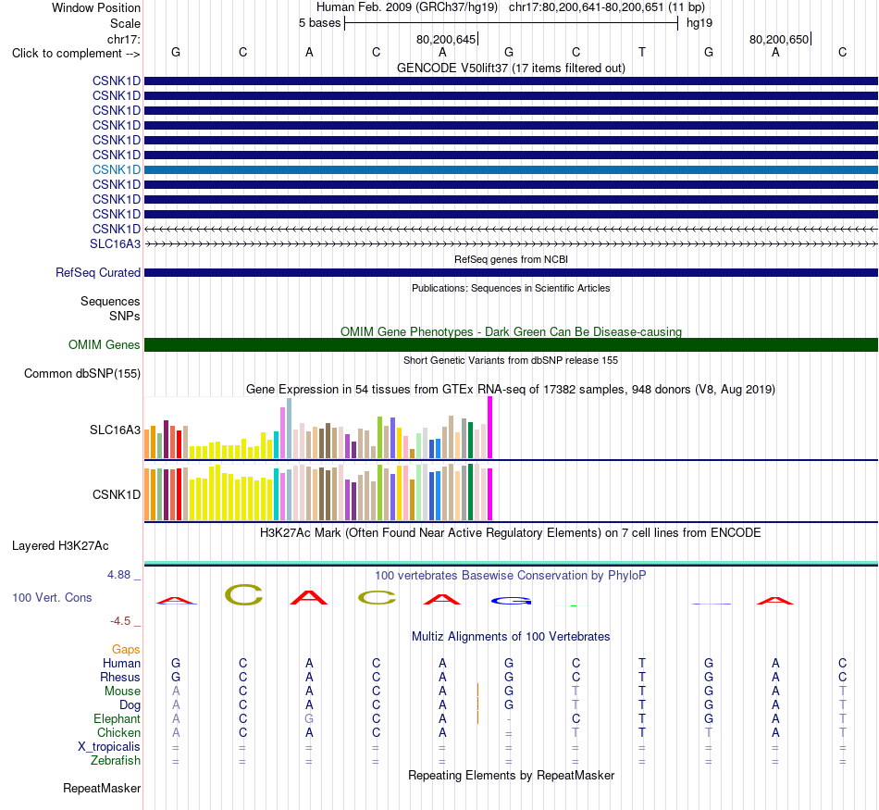Select the X_tropicalis alignment row label
Screen dimensions: 879x810
pyautogui.click(x=109, y=747)
